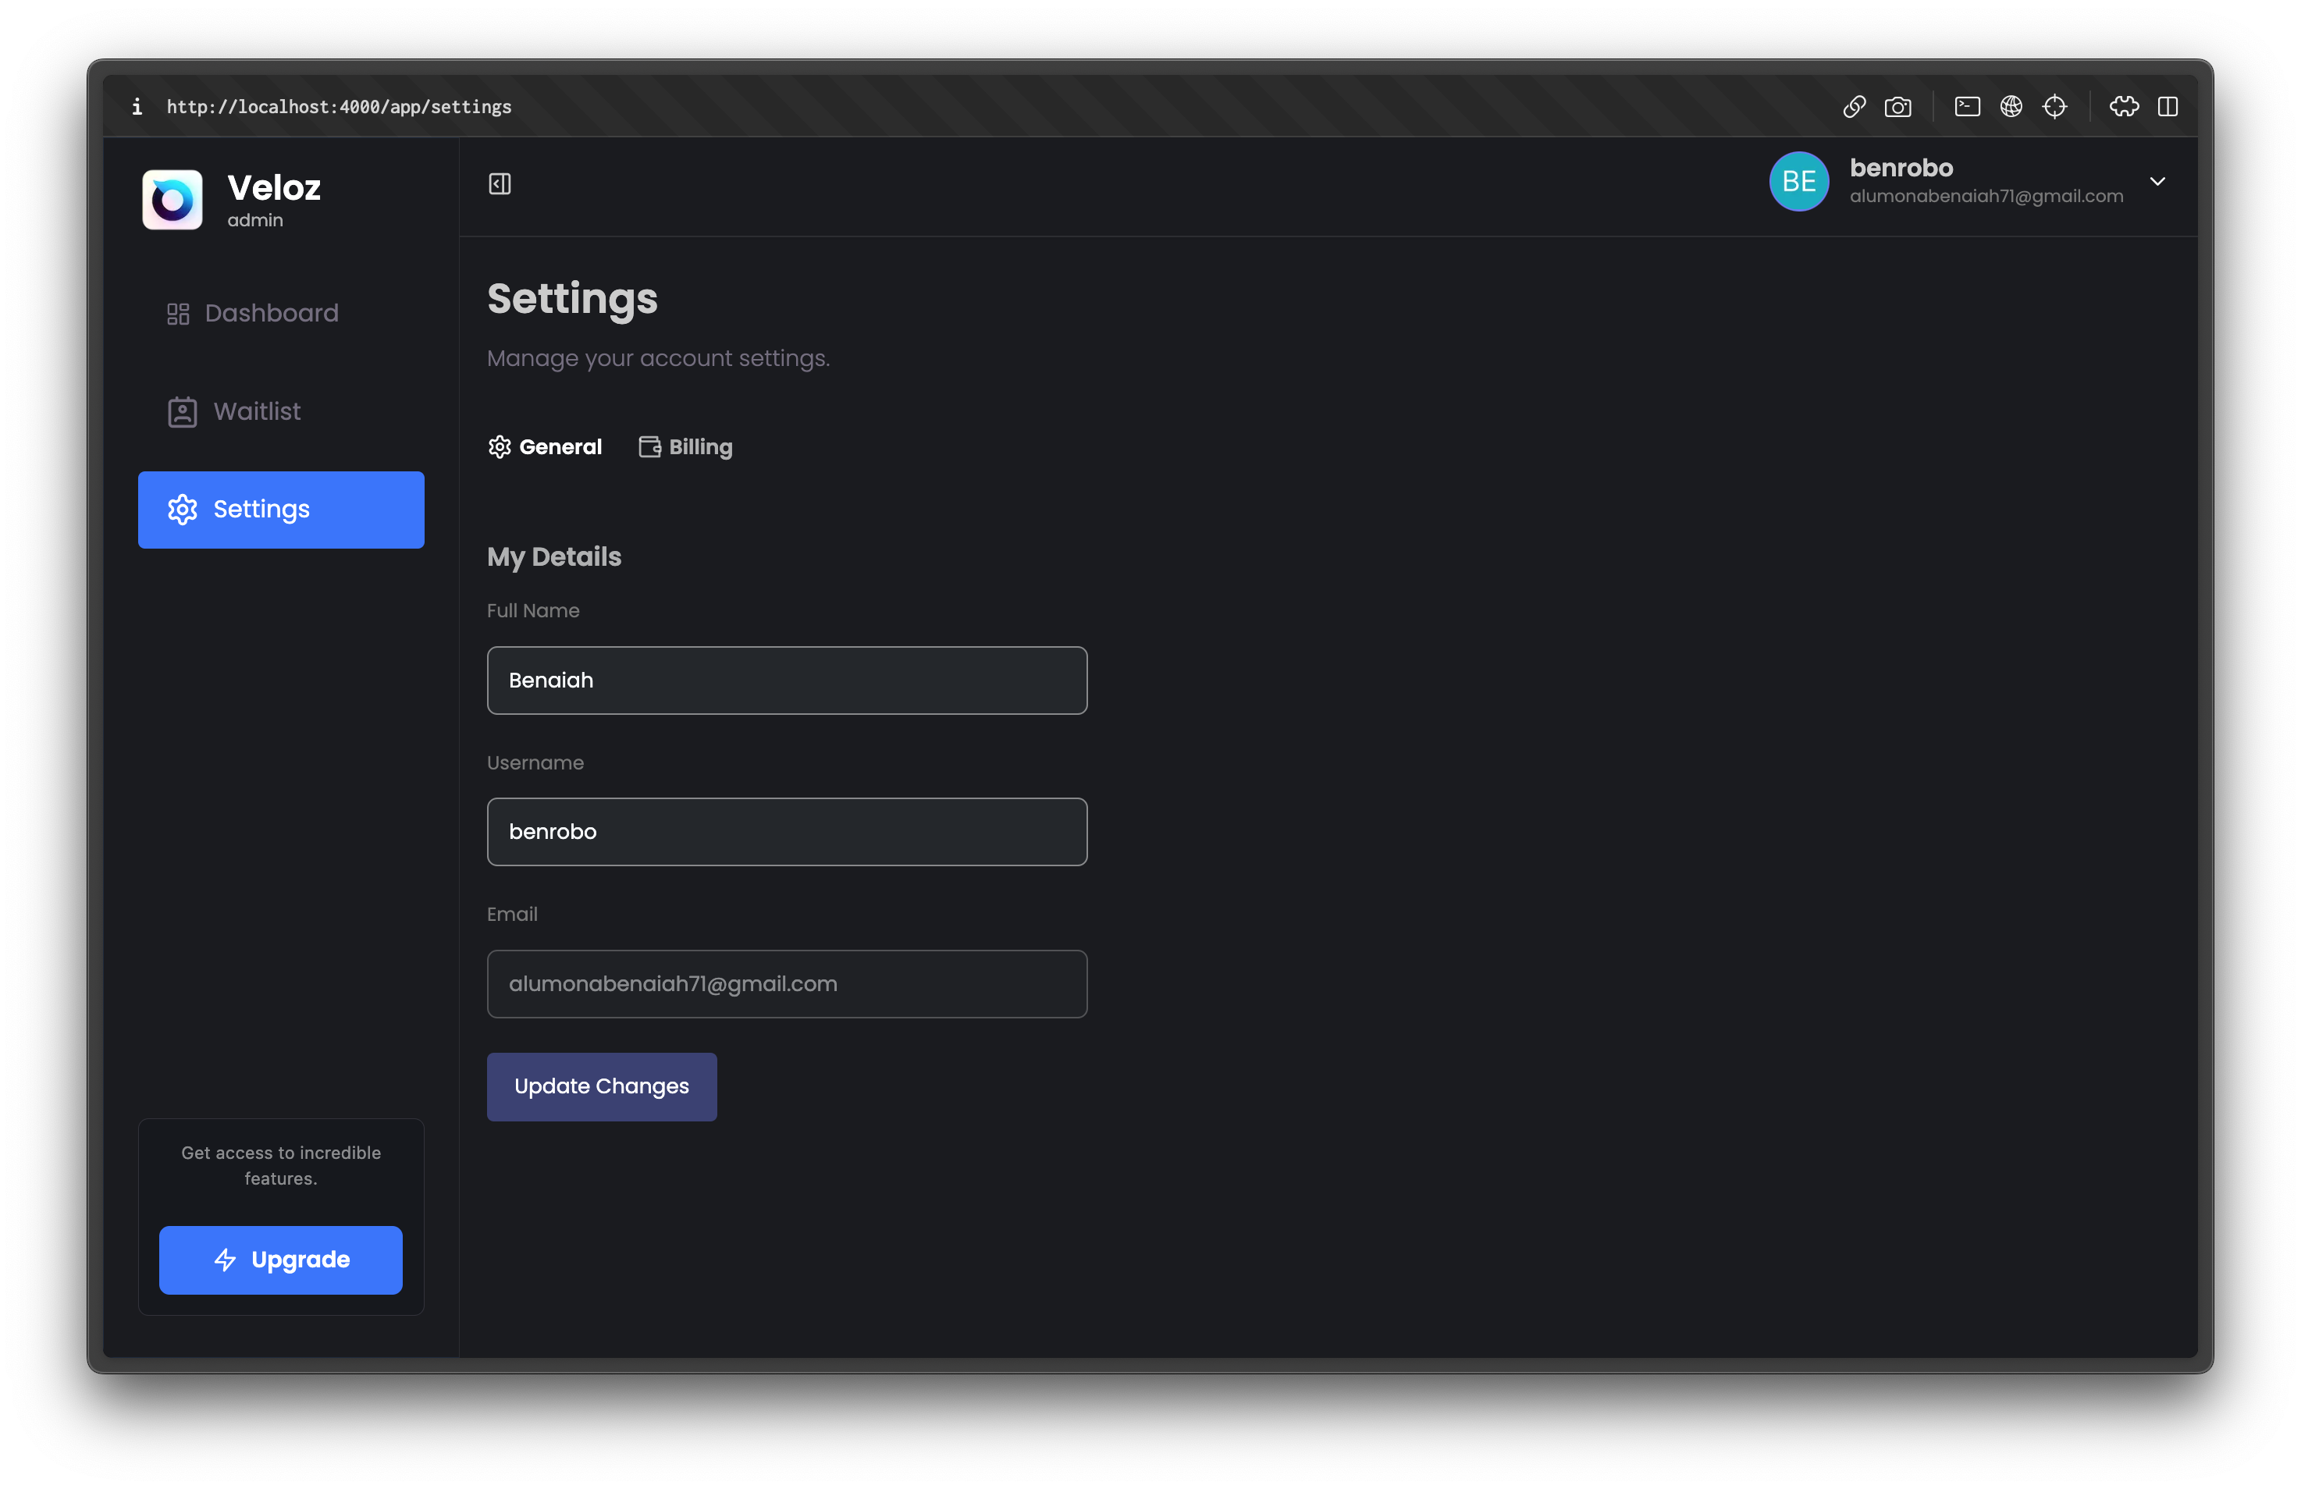Click into the Username field

[x=787, y=832]
